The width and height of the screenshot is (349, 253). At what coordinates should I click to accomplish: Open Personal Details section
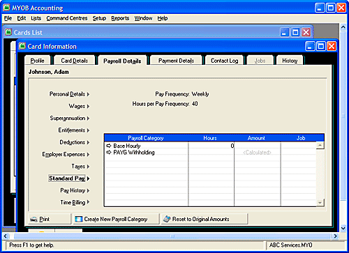point(69,94)
